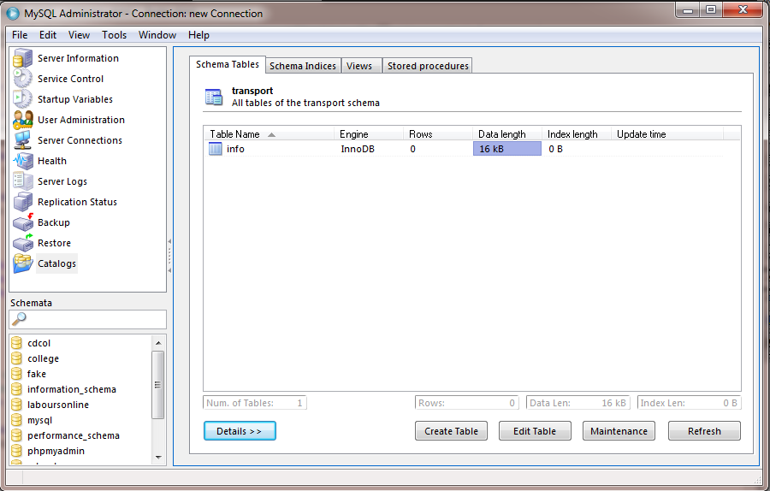
Task: Click the performance_schema database icon
Action: (x=17, y=435)
